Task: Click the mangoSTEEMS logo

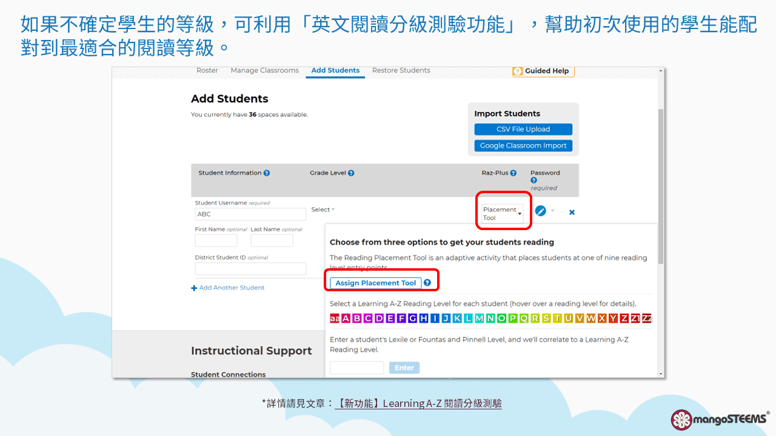Action: [x=720, y=419]
